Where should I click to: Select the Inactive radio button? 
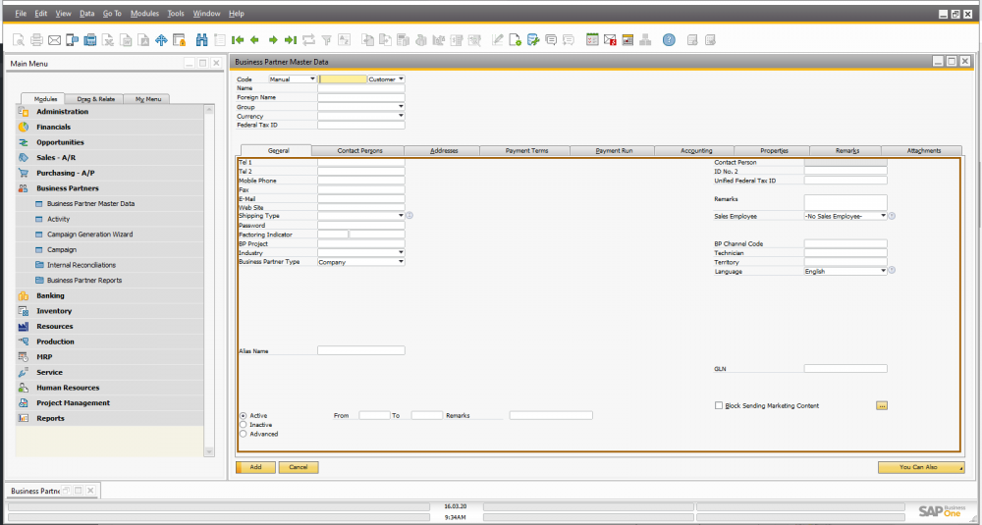[243, 425]
